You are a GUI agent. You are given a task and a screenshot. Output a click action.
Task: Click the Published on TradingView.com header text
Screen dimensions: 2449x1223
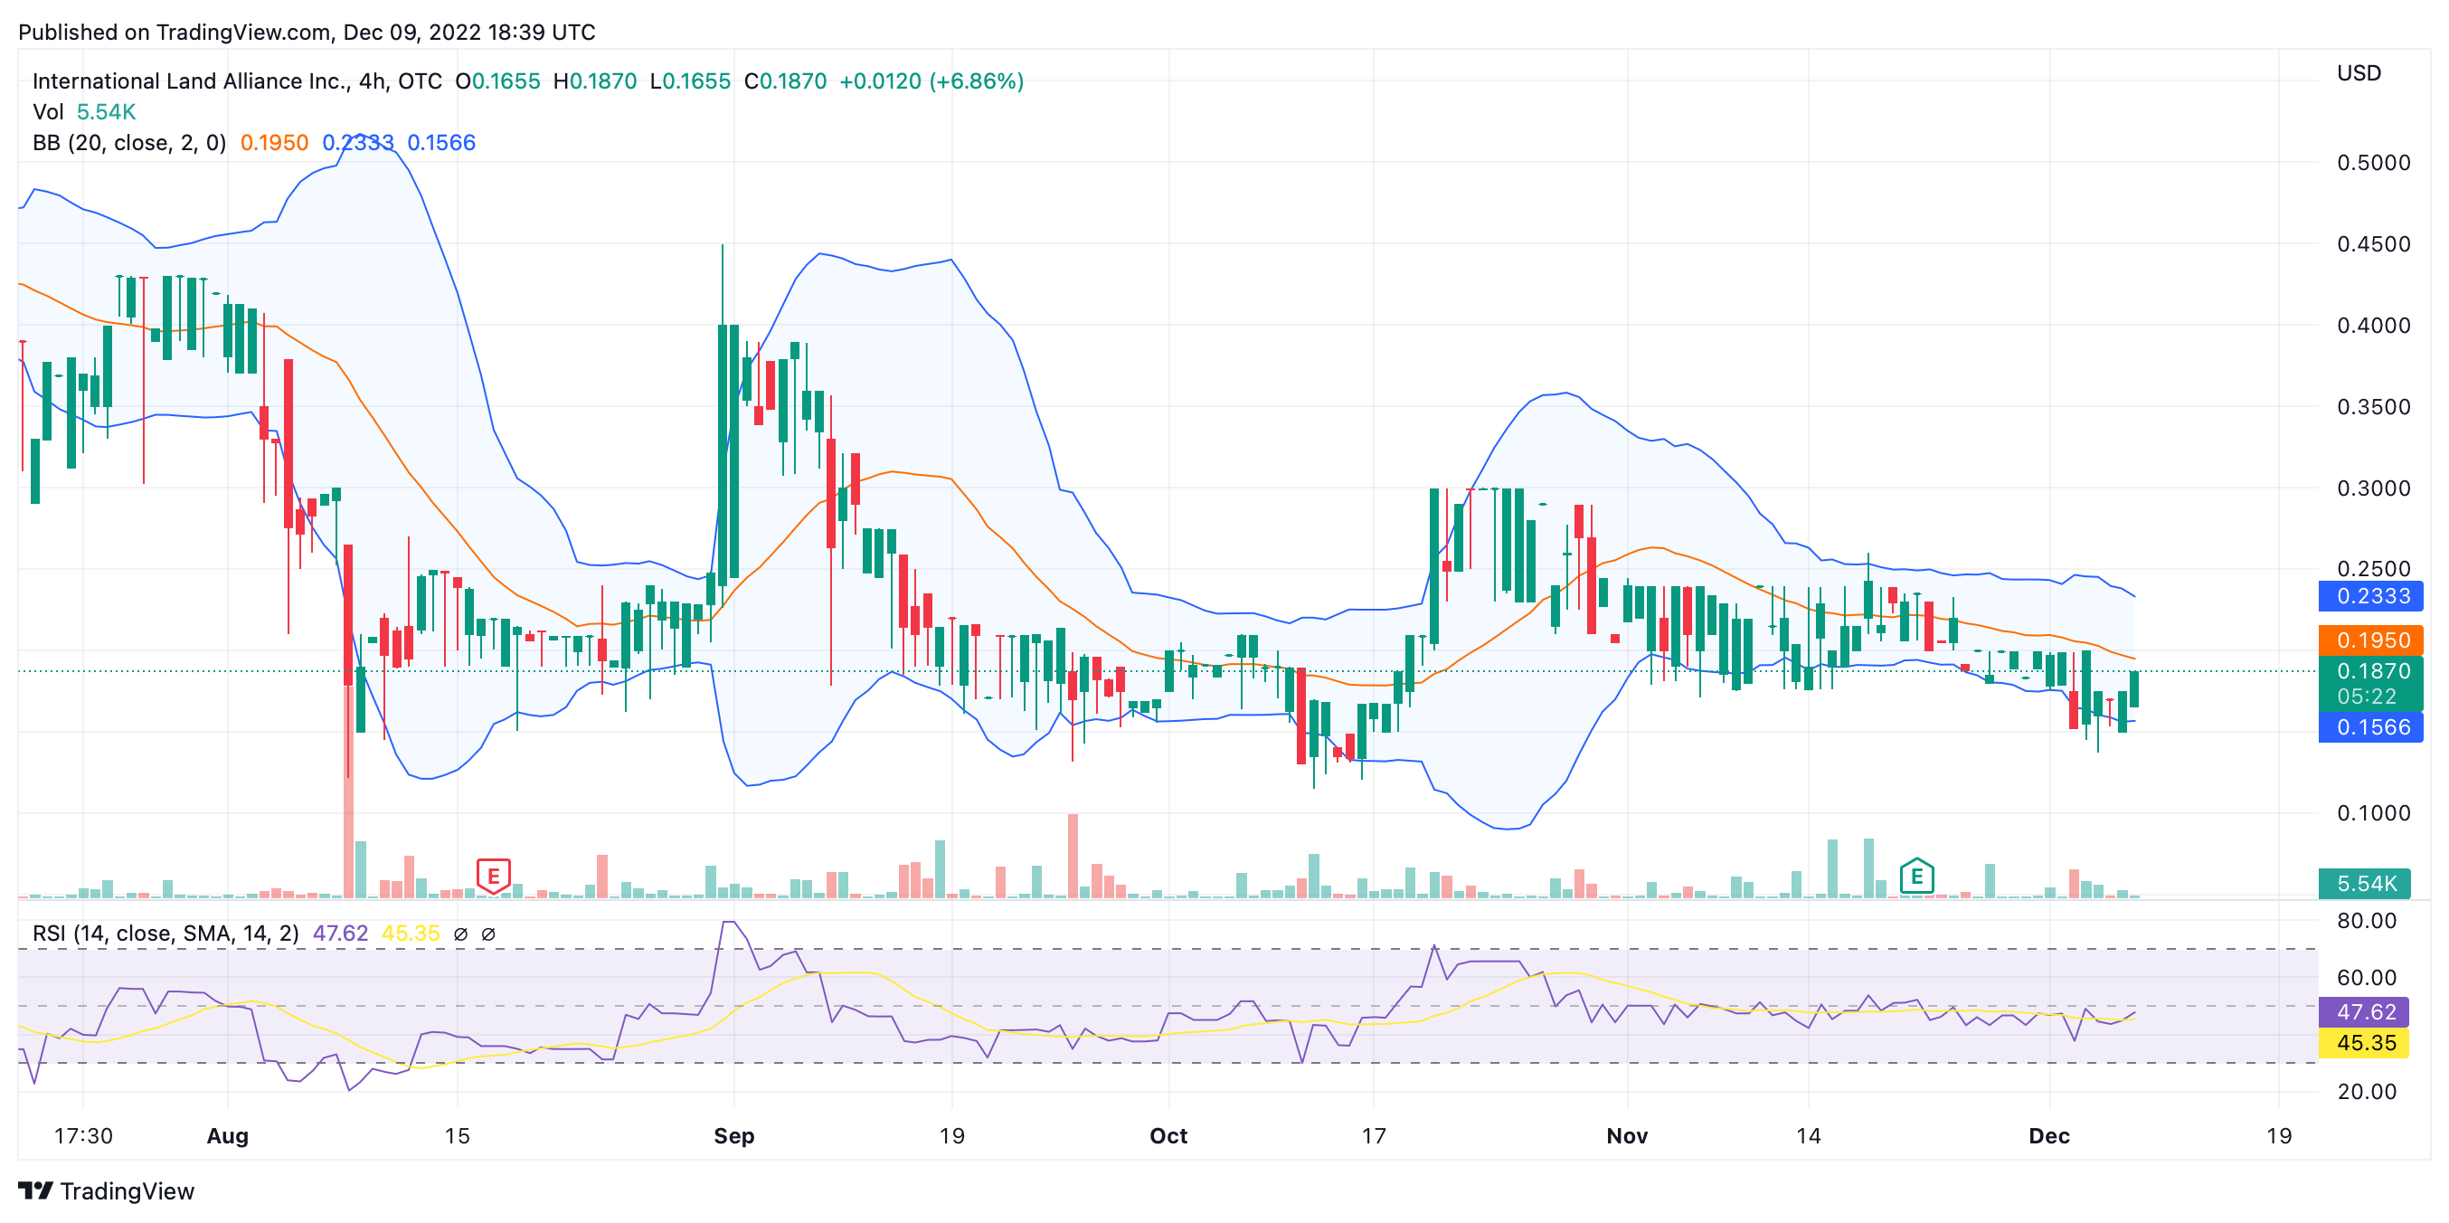306,33
